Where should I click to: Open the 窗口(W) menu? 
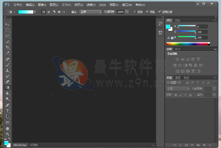[127, 5]
